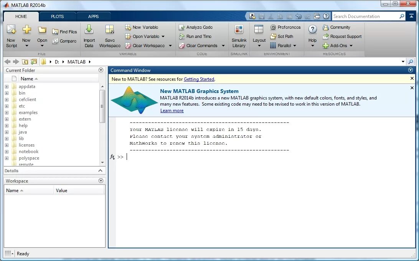Open the Current Folder panel actions menu

click(x=101, y=70)
